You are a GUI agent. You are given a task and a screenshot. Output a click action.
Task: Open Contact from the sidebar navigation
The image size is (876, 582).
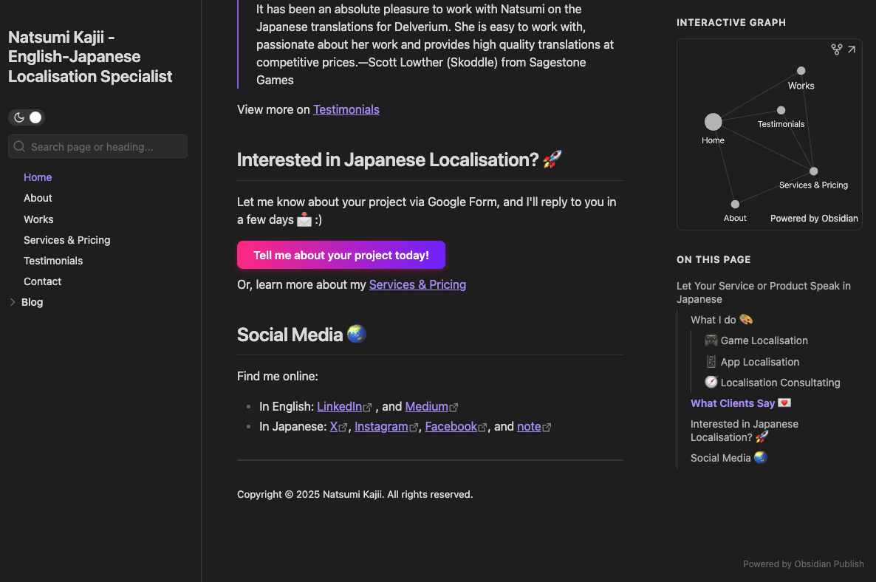pos(42,281)
